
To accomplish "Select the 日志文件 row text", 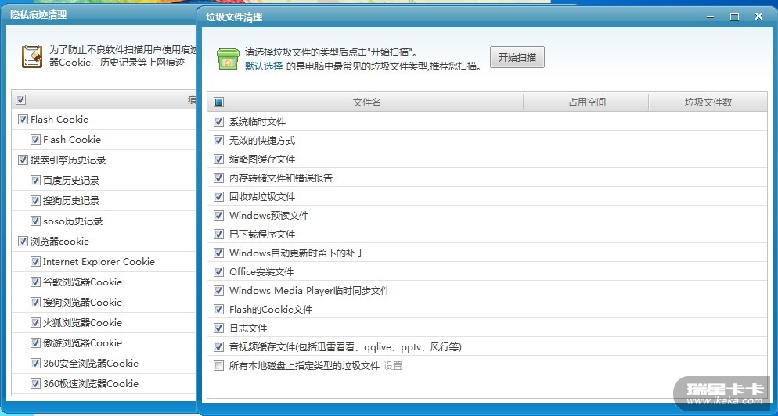I will [x=247, y=328].
